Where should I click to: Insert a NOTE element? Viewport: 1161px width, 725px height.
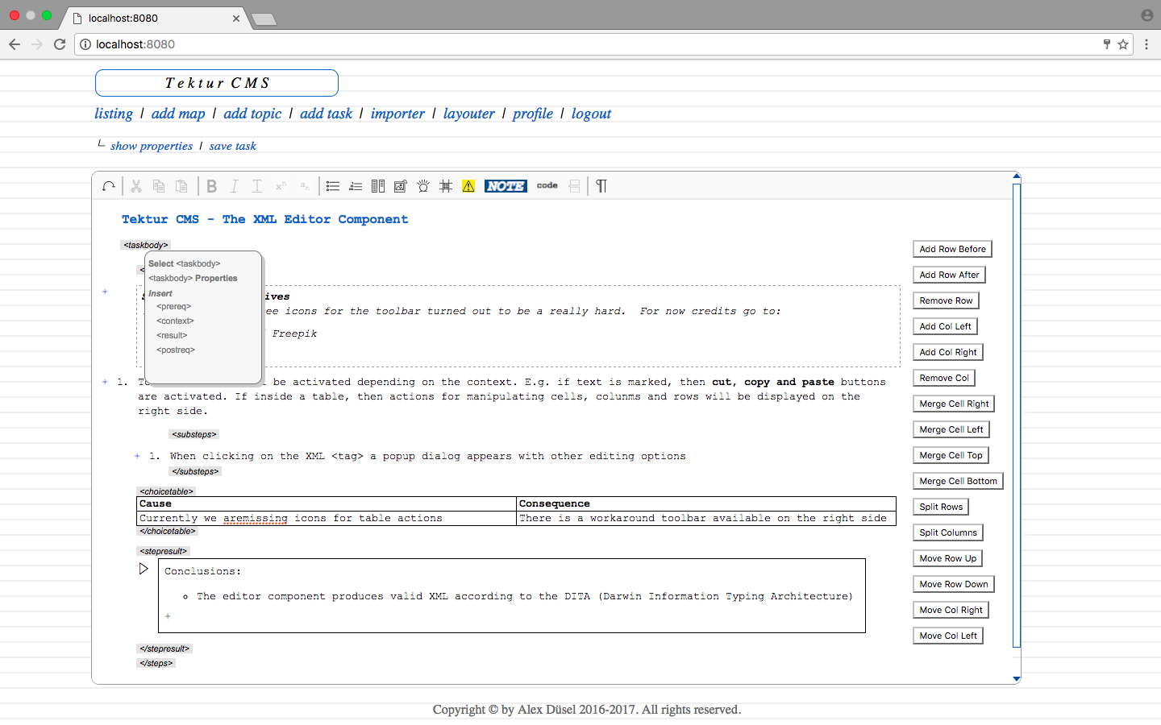click(506, 186)
